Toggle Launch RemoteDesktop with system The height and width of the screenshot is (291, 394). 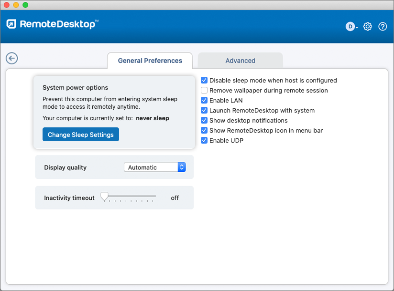[x=204, y=110]
